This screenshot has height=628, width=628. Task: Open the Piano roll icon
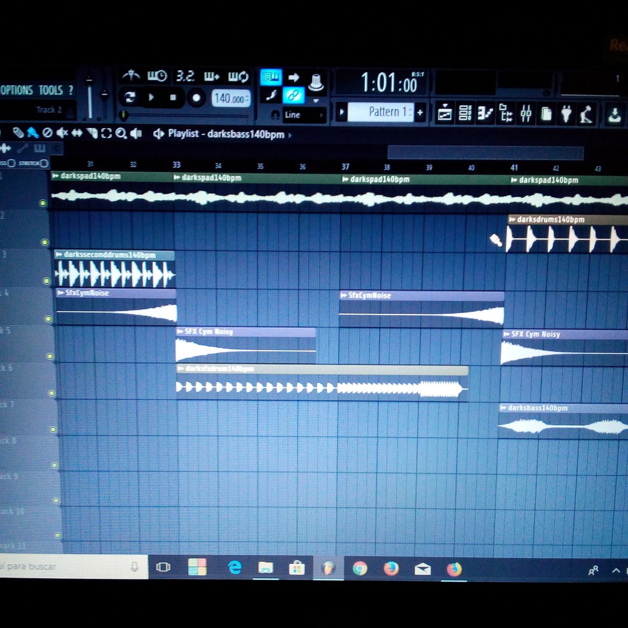click(x=486, y=113)
